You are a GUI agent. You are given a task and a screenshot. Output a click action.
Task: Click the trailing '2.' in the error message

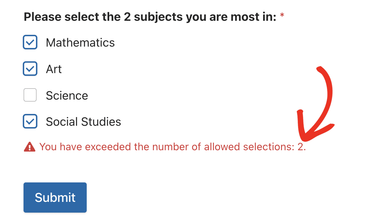302,147
